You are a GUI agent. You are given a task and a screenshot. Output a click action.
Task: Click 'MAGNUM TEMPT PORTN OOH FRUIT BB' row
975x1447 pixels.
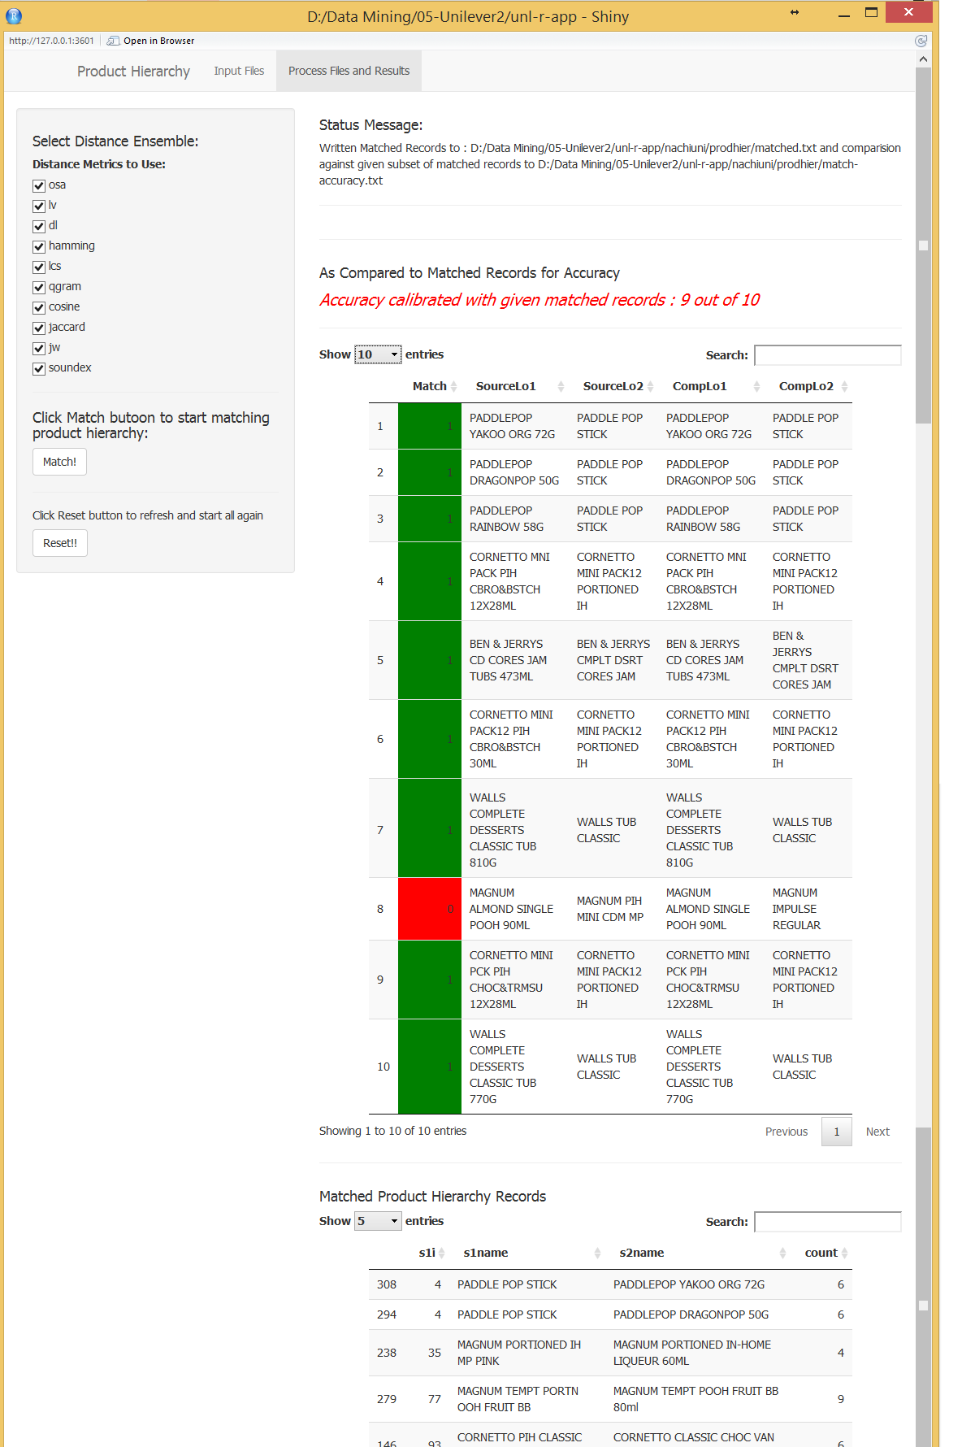click(610, 1399)
